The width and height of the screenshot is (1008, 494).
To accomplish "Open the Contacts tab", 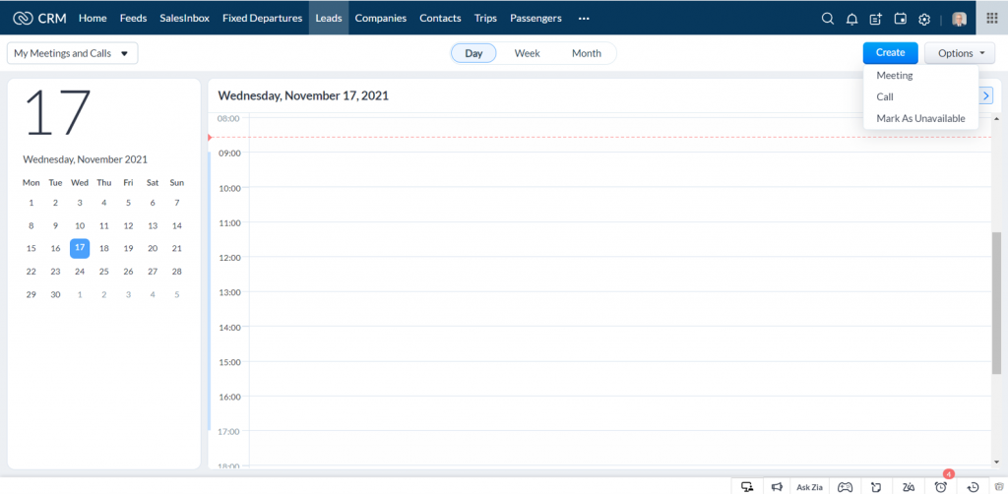I will [440, 18].
